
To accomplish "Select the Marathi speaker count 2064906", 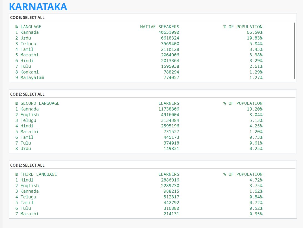I will click(170, 55).
